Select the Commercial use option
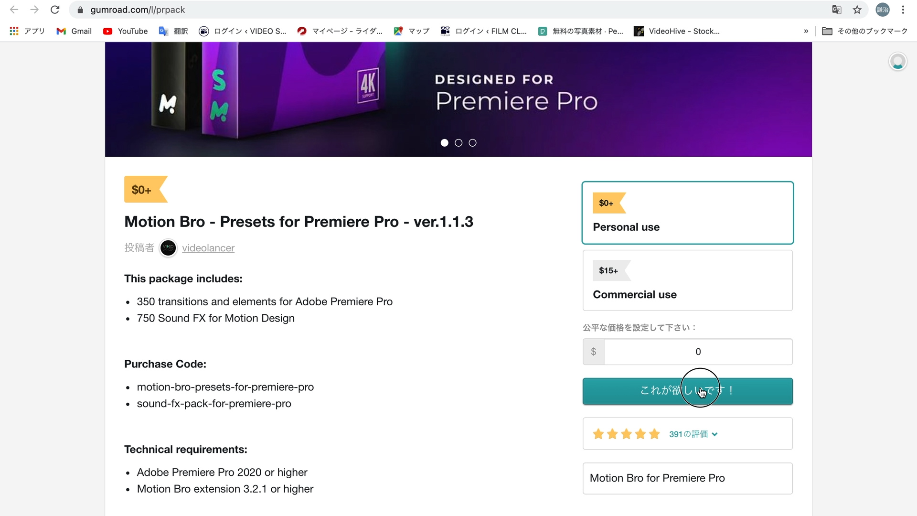The height and width of the screenshot is (516, 917). (x=687, y=280)
